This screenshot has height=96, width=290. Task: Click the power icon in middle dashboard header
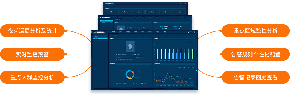190,17
